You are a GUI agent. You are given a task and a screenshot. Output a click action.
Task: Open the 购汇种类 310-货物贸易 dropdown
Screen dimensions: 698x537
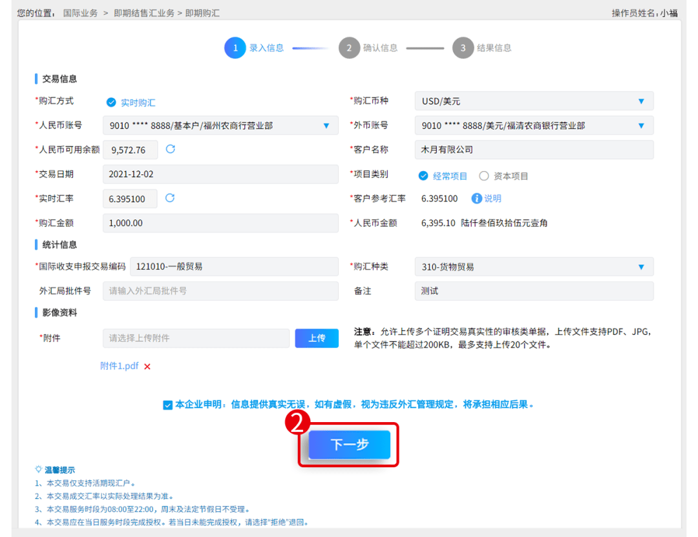coord(534,267)
